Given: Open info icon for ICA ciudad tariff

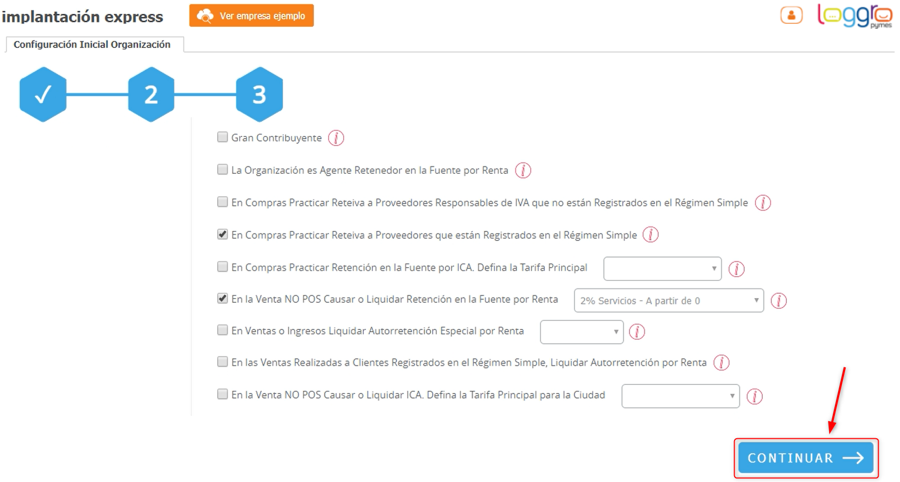Looking at the screenshot, I should coord(754,396).
